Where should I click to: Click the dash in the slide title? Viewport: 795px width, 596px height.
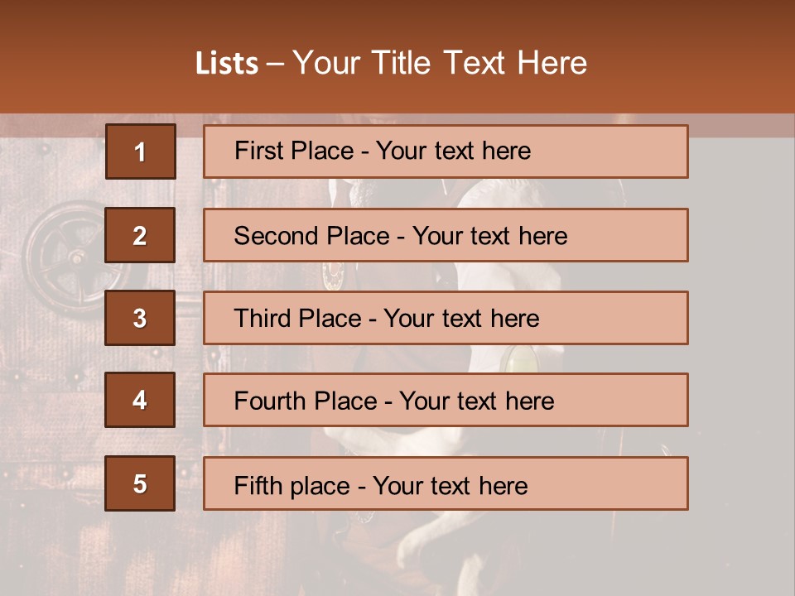coord(276,64)
